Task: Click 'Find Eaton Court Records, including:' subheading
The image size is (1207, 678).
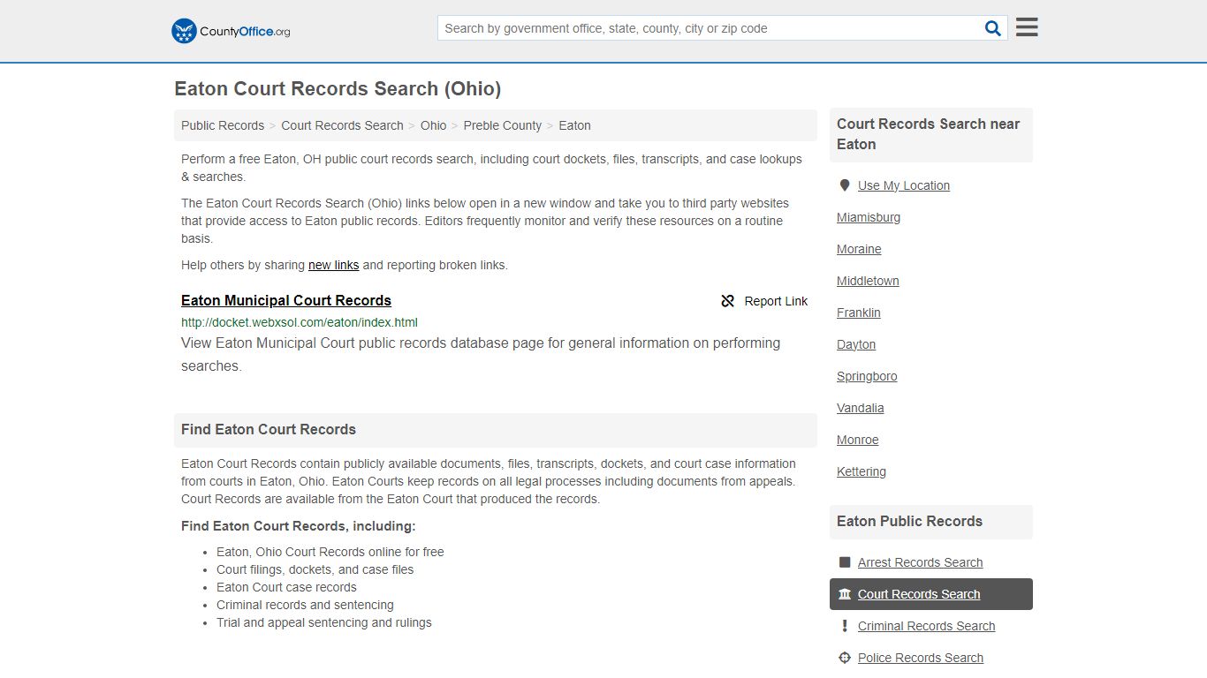Action: (x=299, y=526)
